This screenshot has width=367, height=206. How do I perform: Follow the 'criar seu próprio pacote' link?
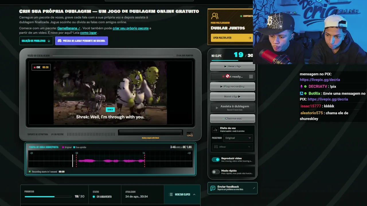(x=130, y=28)
